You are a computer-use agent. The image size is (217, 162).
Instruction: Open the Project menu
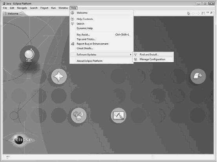pos(44,8)
